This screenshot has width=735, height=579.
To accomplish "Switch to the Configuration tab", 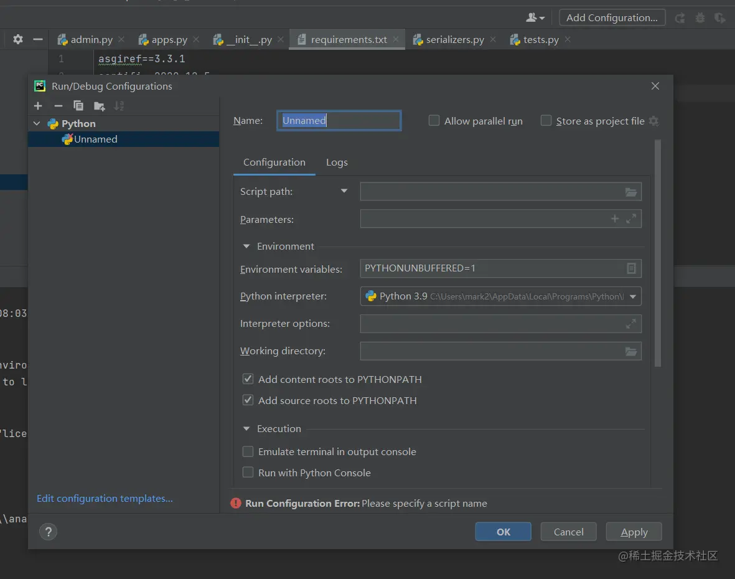I will pyautogui.click(x=274, y=162).
